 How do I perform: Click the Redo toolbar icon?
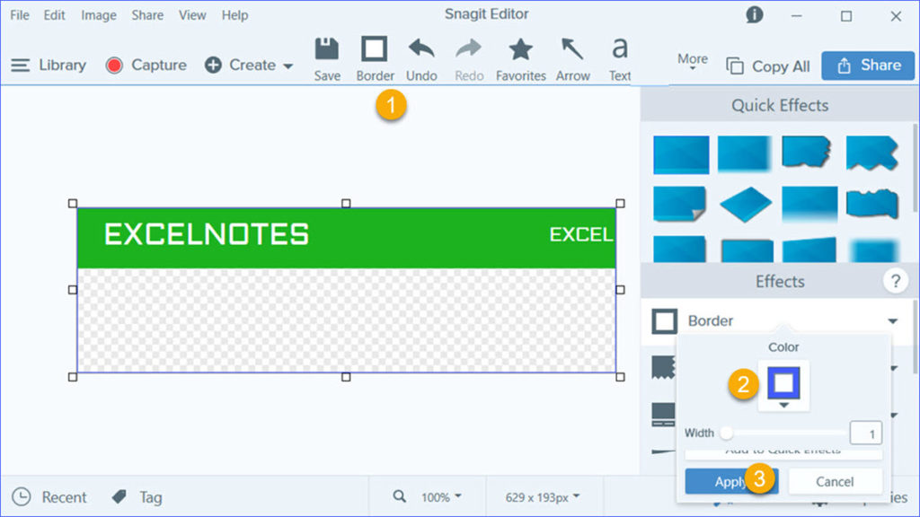click(469, 59)
